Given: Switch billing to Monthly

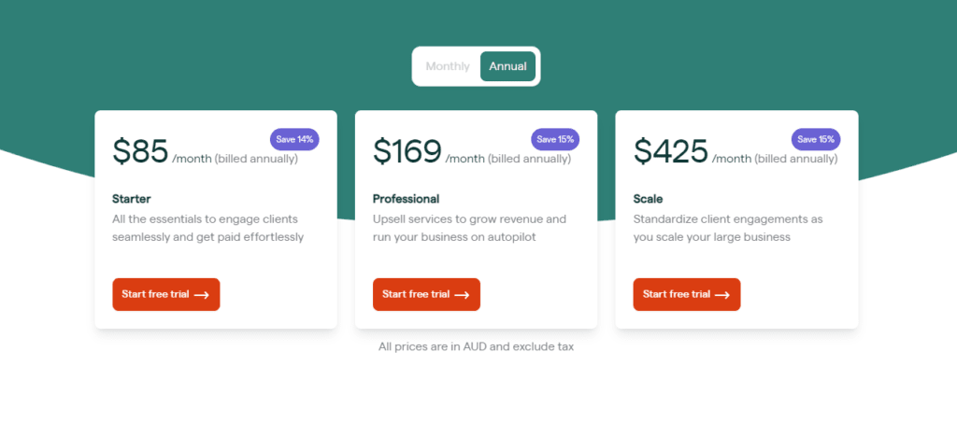Looking at the screenshot, I should [448, 66].
